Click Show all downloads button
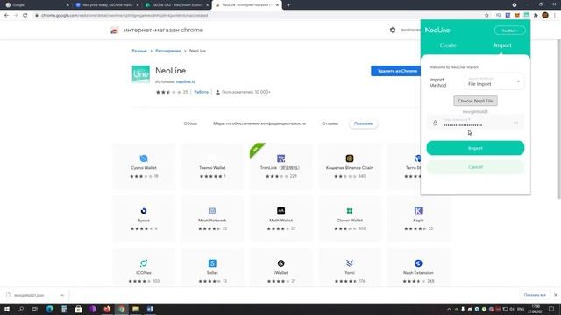The height and width of the screenshot is (315, 561). [x=535, y=295]
